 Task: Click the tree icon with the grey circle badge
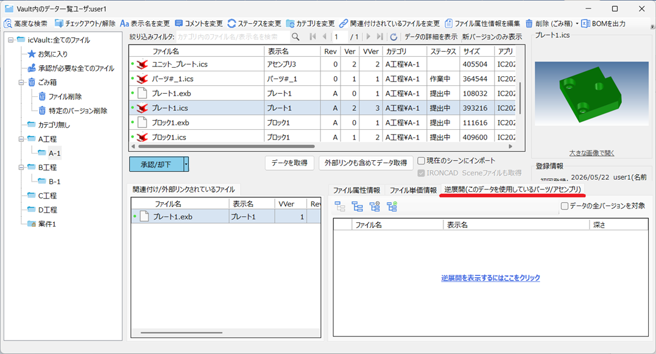[x=375, y=207]
